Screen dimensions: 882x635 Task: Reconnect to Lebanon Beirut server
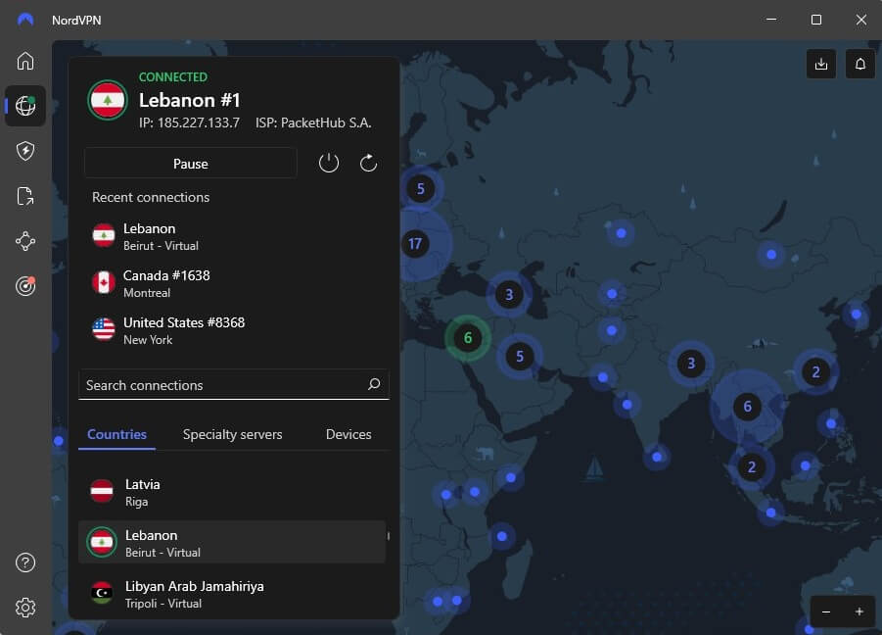tap(196, 236)
